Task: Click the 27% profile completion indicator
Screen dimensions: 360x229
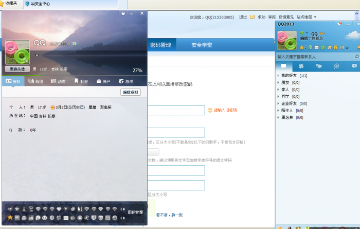Action: pyautogui.click(x=137, y=71)
